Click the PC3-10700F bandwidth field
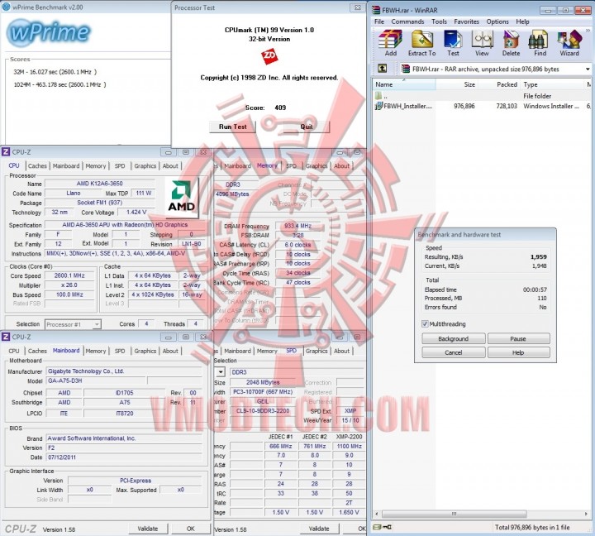The height and width of the screenshot is (536, 595). coord(263,391)
